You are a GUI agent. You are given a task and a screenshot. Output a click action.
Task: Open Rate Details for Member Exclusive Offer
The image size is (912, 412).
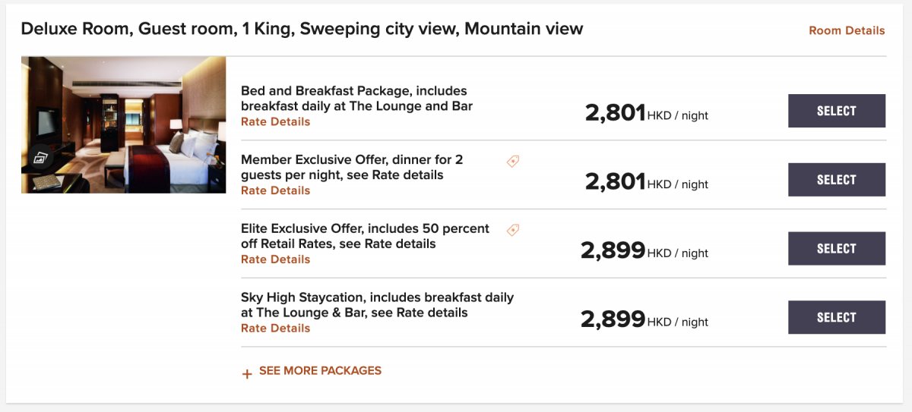(275, 190)
